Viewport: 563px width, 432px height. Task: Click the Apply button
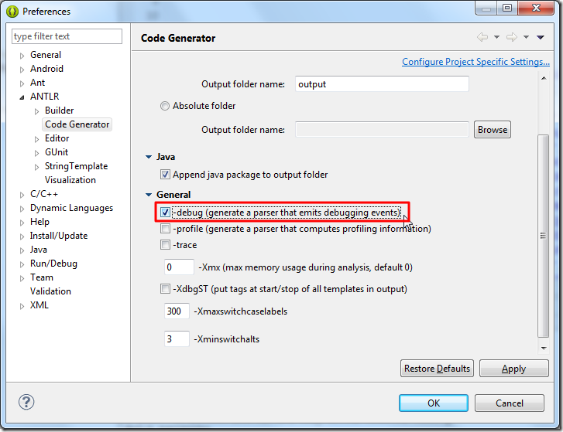click(x=513, y=369)
